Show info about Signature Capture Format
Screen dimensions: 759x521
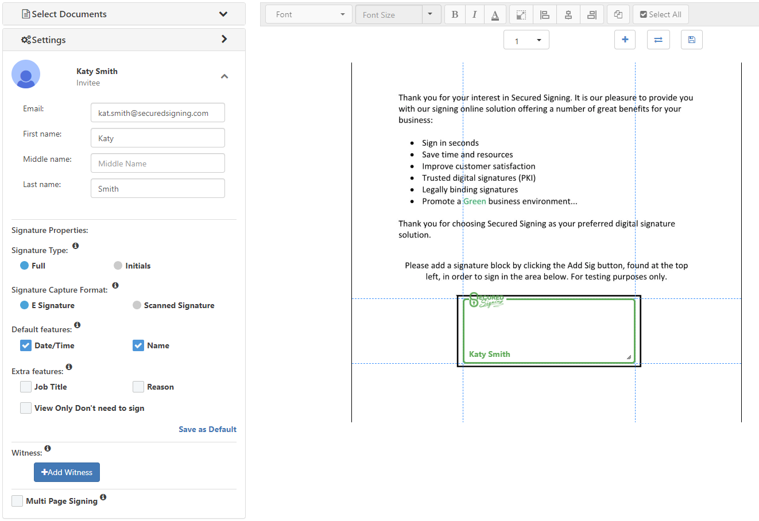[115, 285]
